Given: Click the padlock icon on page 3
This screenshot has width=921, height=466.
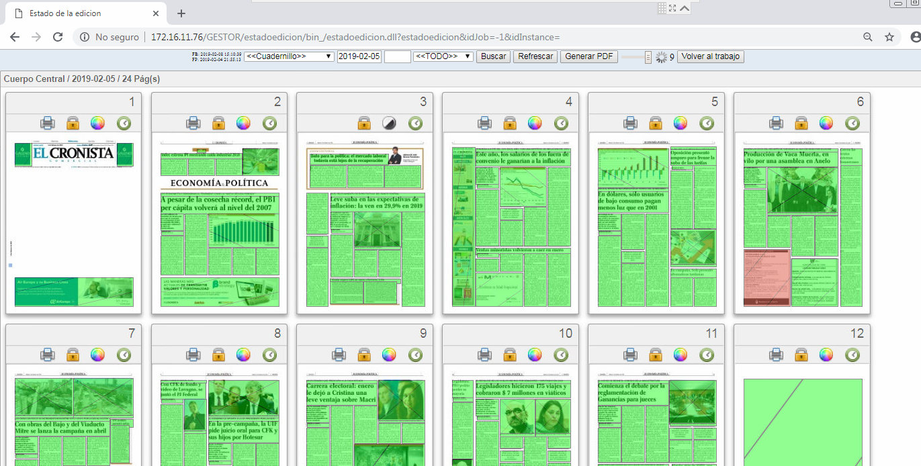Looking at the screenshot, I should (x=364, y=123).
